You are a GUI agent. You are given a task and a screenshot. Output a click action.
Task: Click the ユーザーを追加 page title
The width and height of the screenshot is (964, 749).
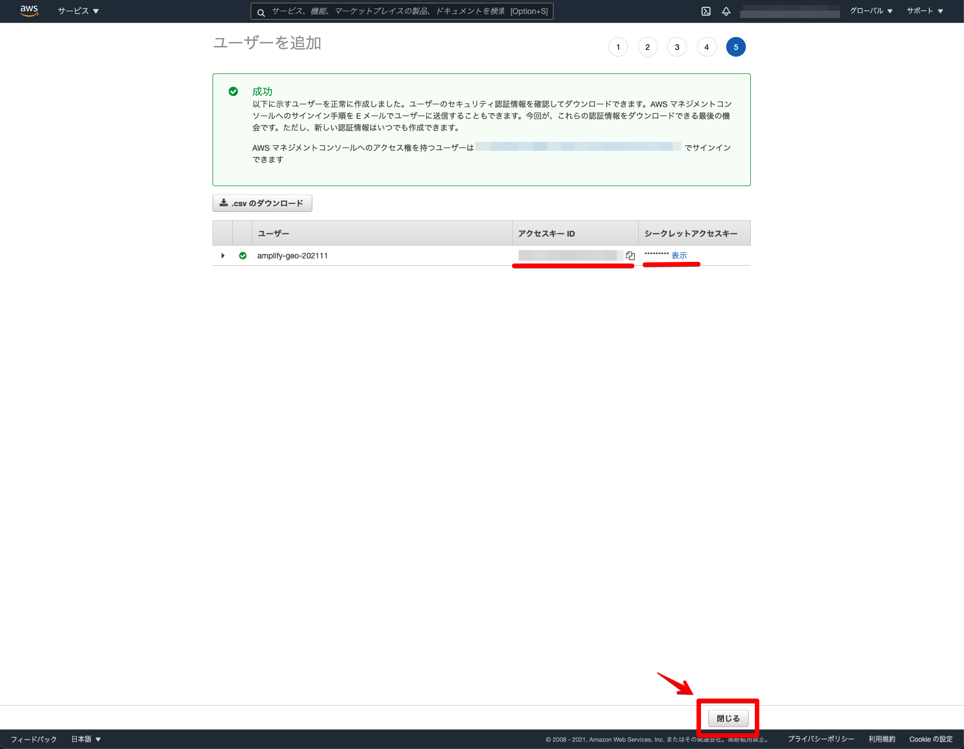[267, 43]
